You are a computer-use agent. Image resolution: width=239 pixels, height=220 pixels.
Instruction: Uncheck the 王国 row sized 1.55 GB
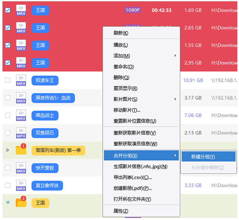(8, 45)
